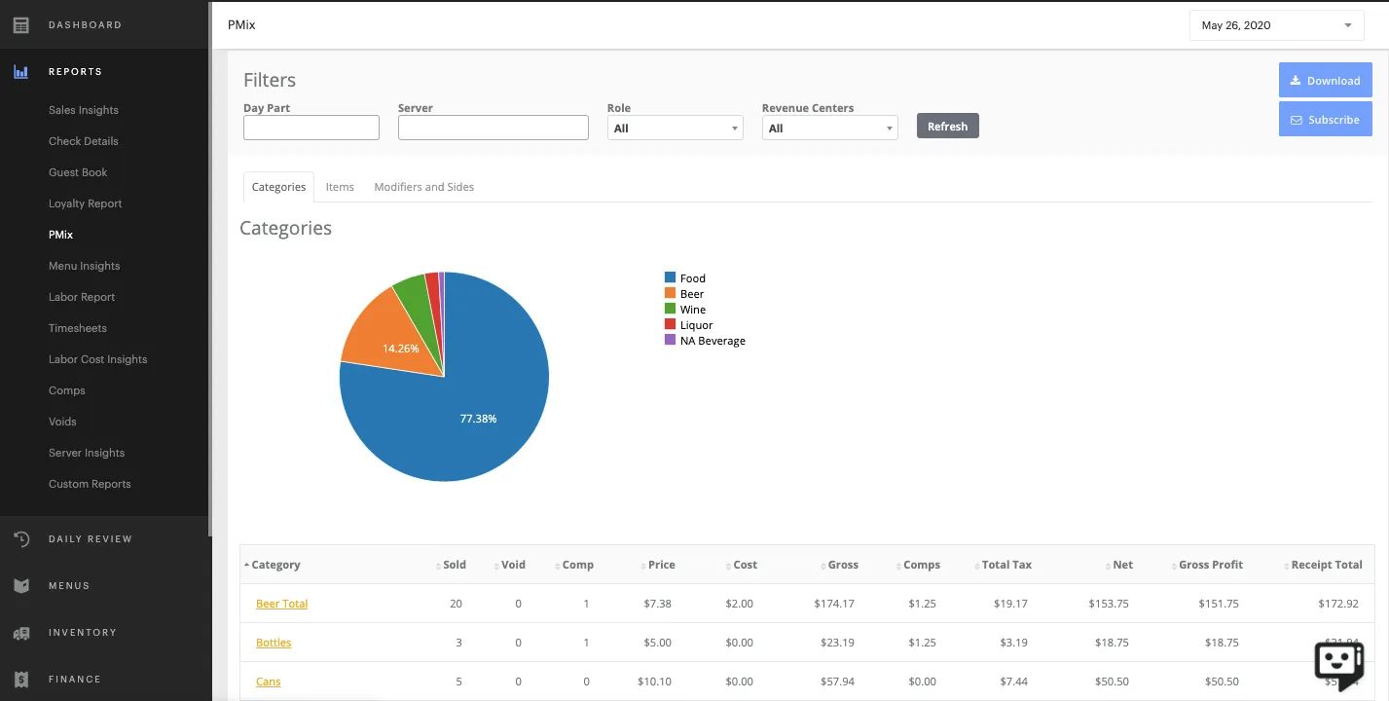Open the May 26, 2020 date picker
The height and width of the screenshot is (701, 1389).
point(1276,25)
